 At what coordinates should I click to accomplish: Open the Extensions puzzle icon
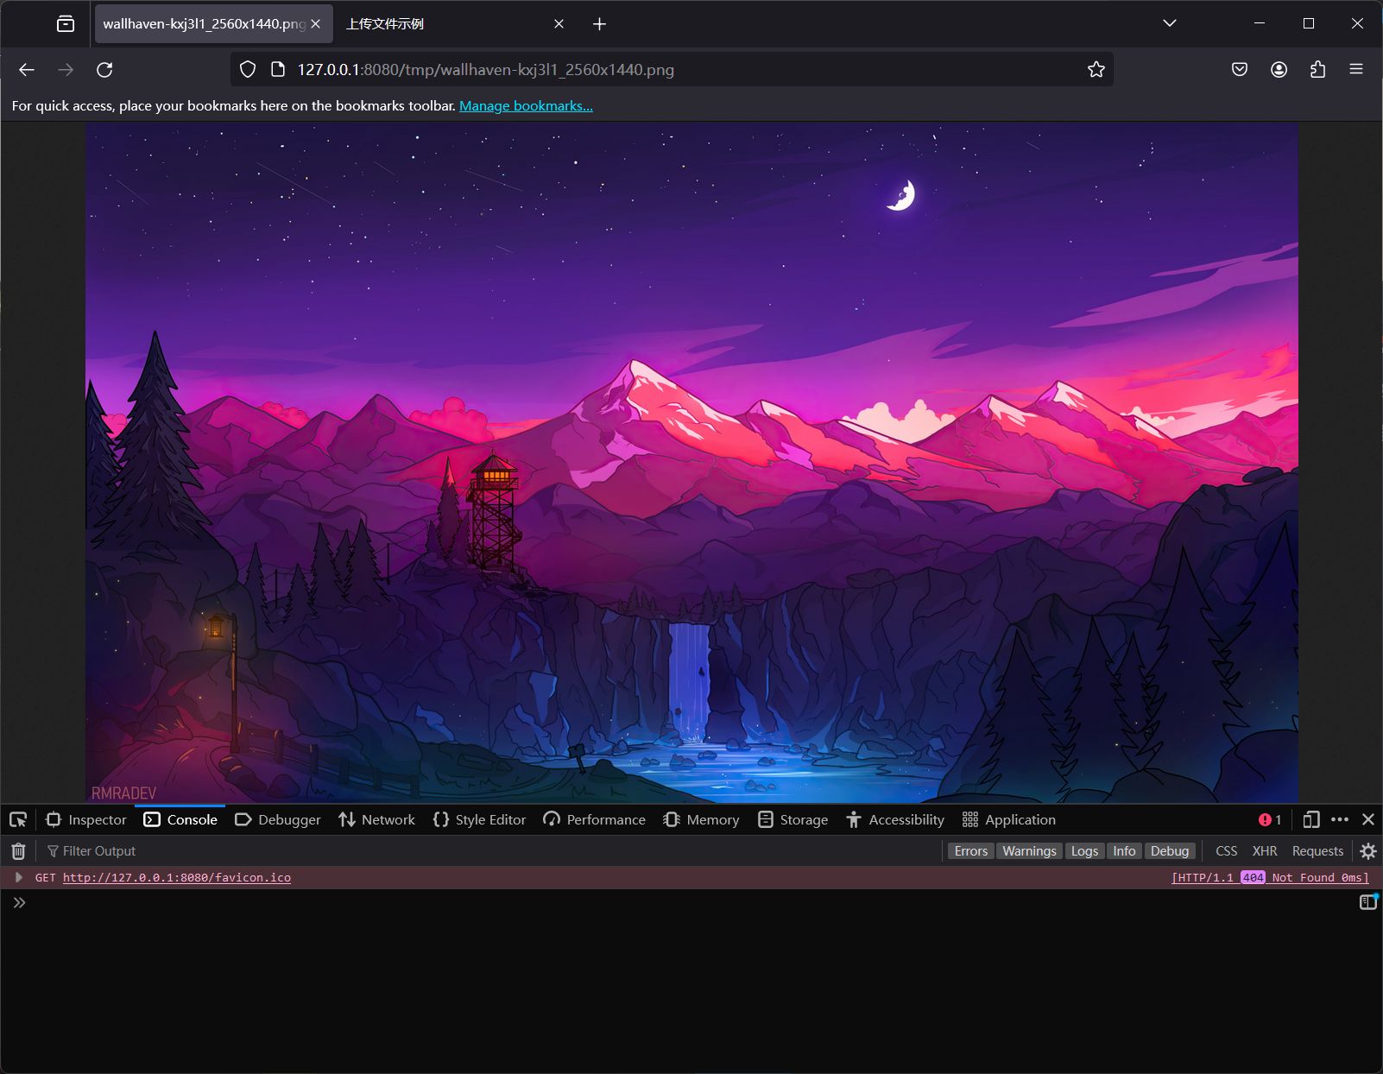[x=1317, y=70]
